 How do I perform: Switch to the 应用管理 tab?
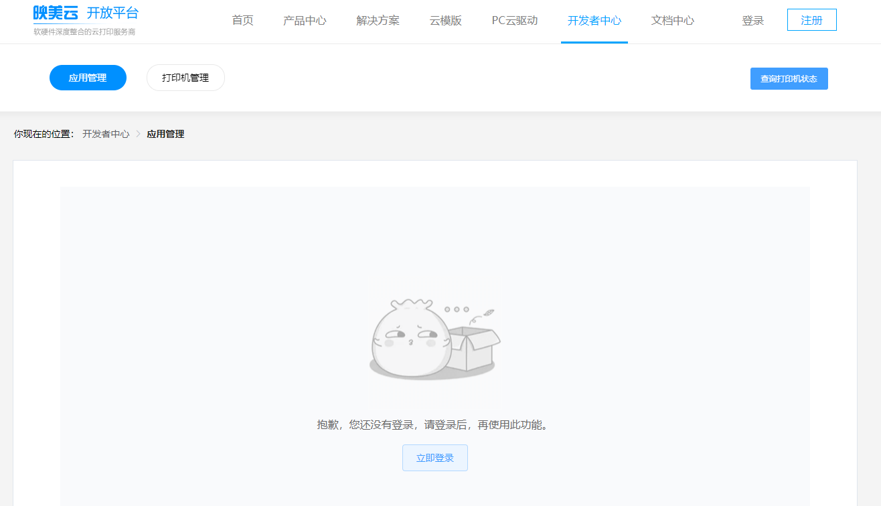(x=88, y=78)
